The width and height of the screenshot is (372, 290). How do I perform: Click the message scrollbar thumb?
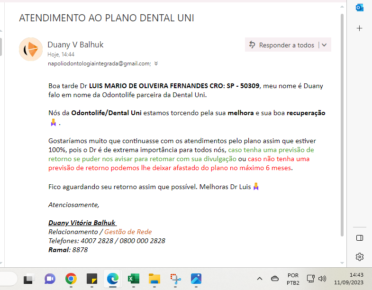click(x=342, y=125)
